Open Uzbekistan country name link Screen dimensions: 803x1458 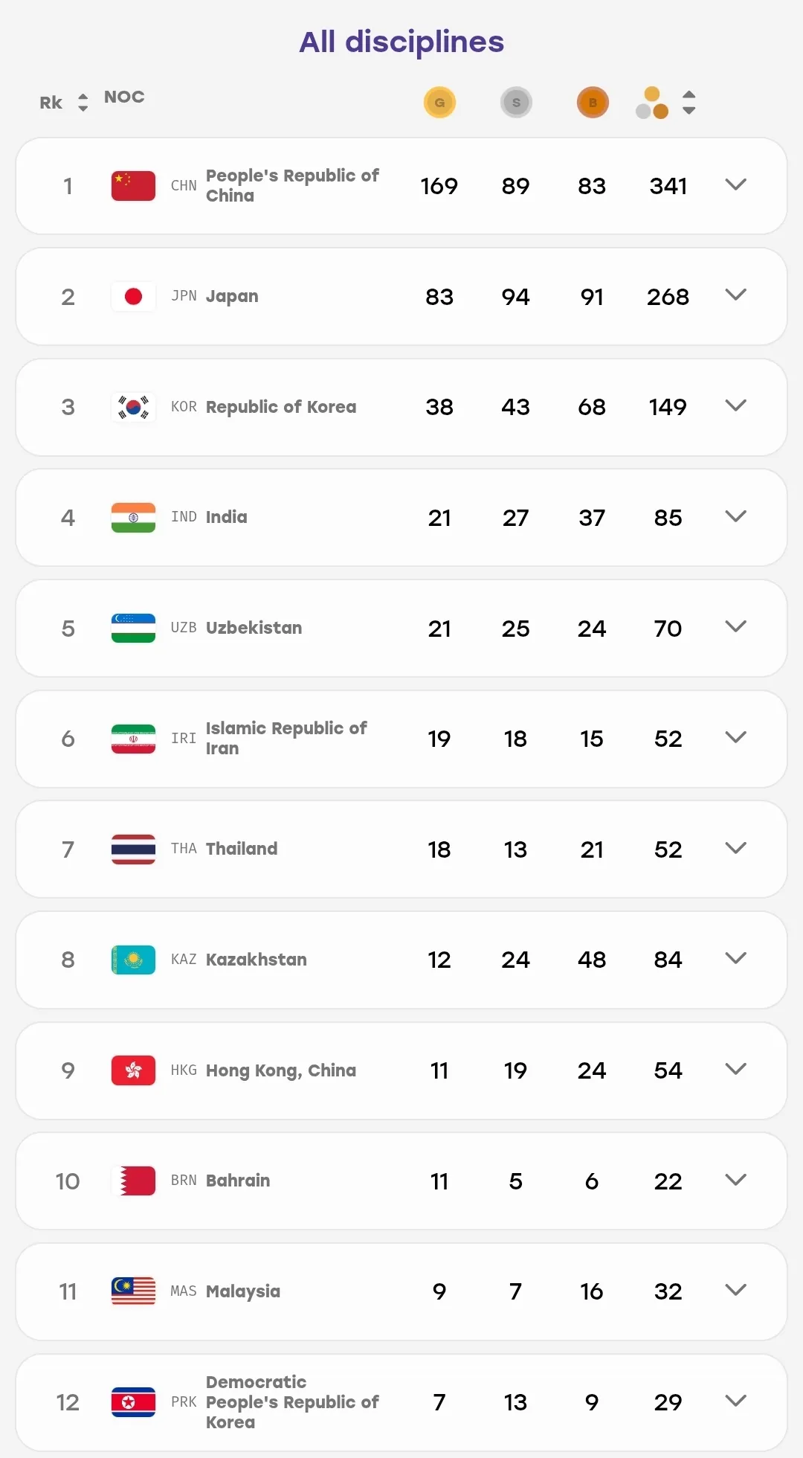[x=254, y=628]
